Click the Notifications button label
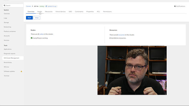The image size is (189, 106). 180,6
